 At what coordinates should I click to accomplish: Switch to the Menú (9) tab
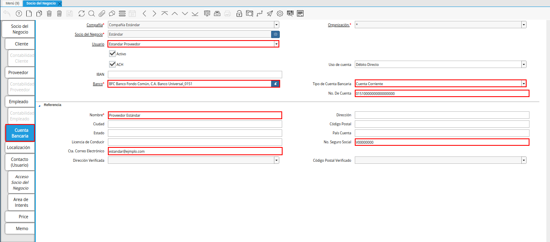12,3
